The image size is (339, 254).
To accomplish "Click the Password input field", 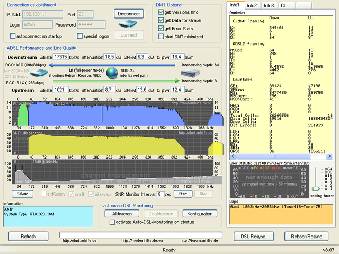I will point(91,24).
